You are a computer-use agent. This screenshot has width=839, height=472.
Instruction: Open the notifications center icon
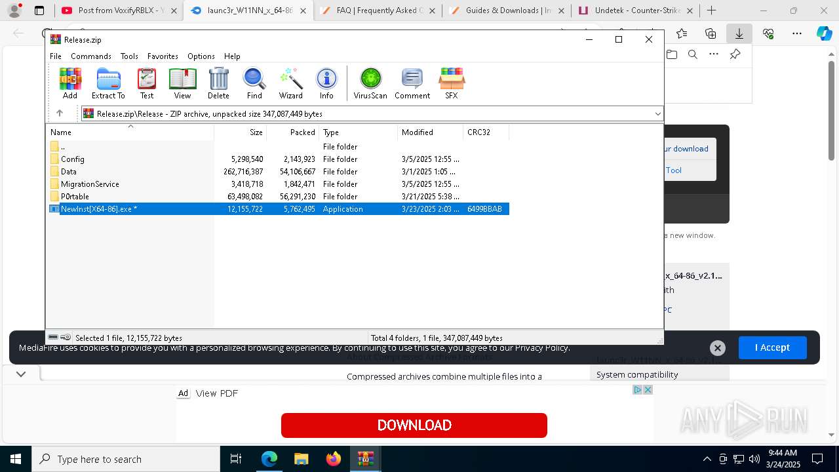tap(817, 459)
